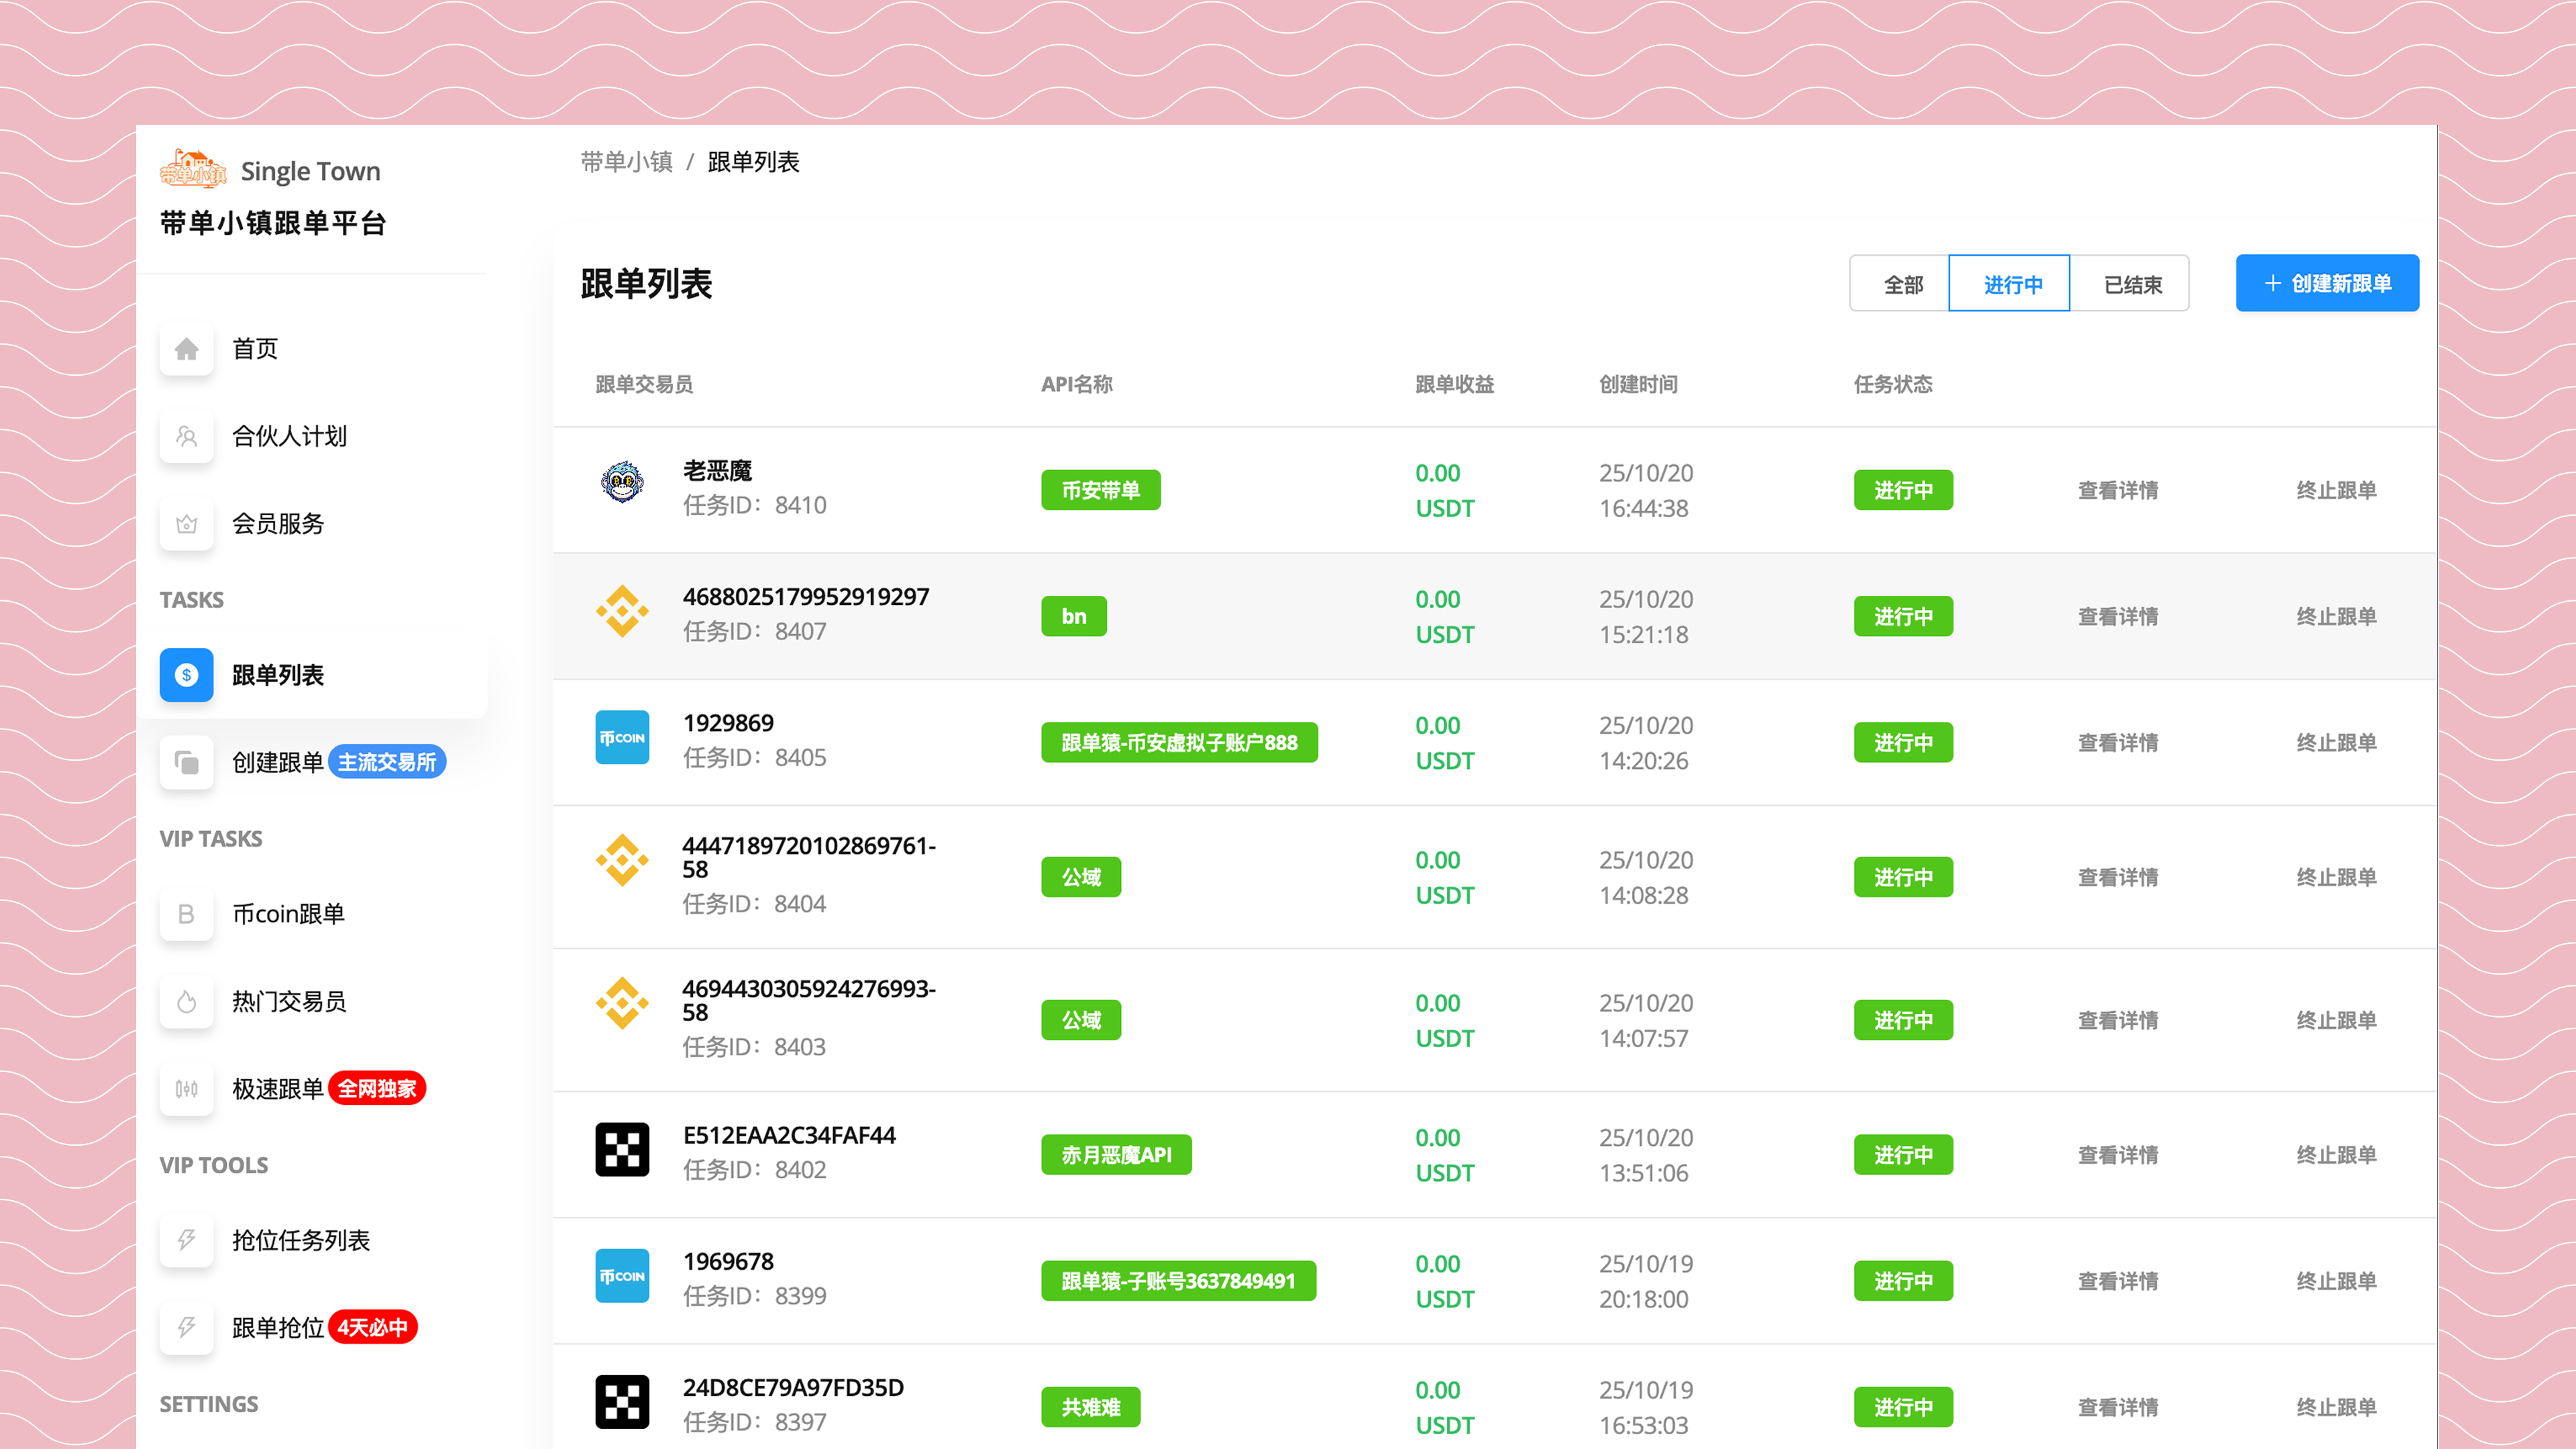Viewport: 2576px width, 1449px height.
Task: Open 查看详情 for task 8410
Action: [x=2117, y=490]
